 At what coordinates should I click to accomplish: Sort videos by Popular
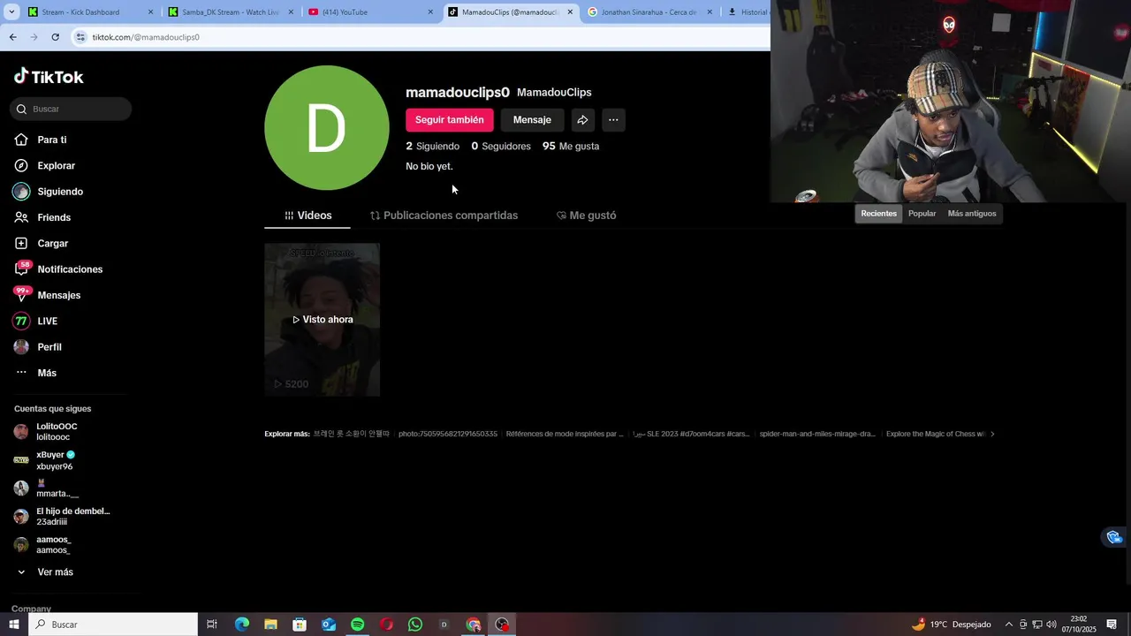pos(922,214)
